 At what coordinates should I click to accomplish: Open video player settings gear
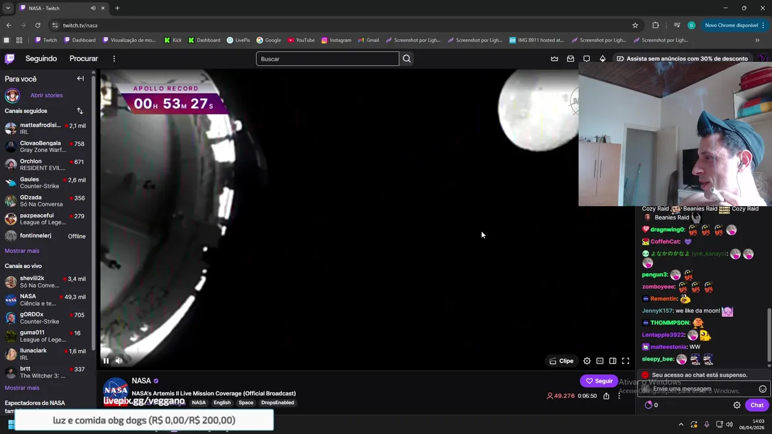point(587,360)
